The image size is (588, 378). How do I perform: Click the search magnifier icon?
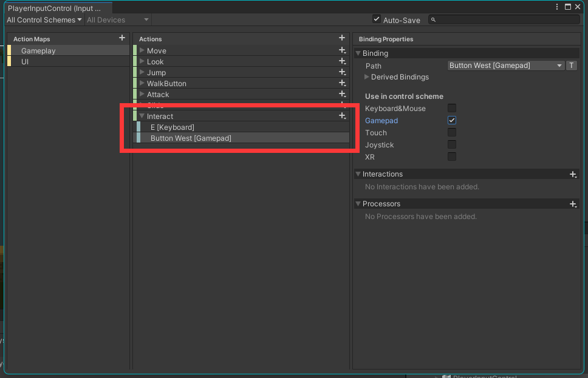point(433,19)
